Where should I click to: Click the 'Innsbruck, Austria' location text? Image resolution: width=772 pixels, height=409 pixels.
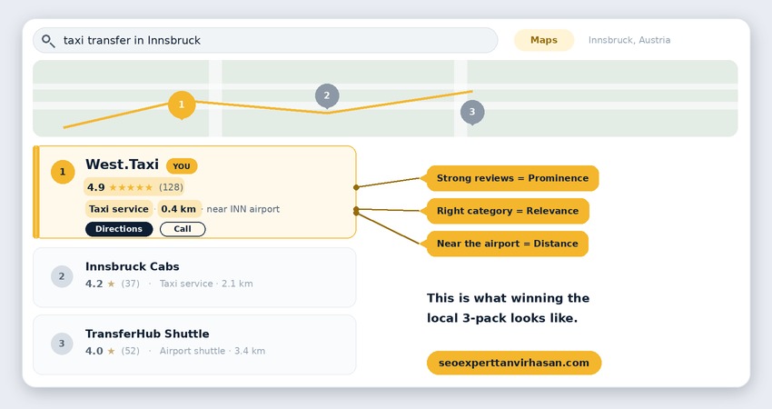pos(629,40)
